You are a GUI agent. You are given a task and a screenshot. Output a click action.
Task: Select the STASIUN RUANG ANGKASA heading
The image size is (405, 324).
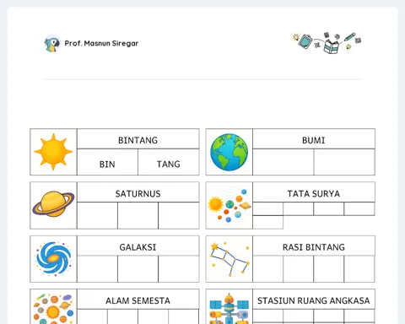pos(314,300)
